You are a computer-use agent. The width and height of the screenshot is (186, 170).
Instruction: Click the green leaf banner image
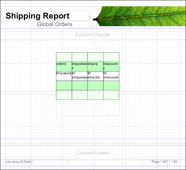point(139,16)
